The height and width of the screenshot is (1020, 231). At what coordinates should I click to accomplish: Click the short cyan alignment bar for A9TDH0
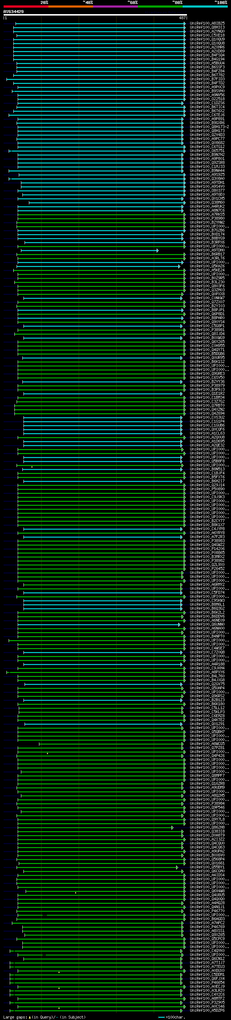[x=90, y=251]
